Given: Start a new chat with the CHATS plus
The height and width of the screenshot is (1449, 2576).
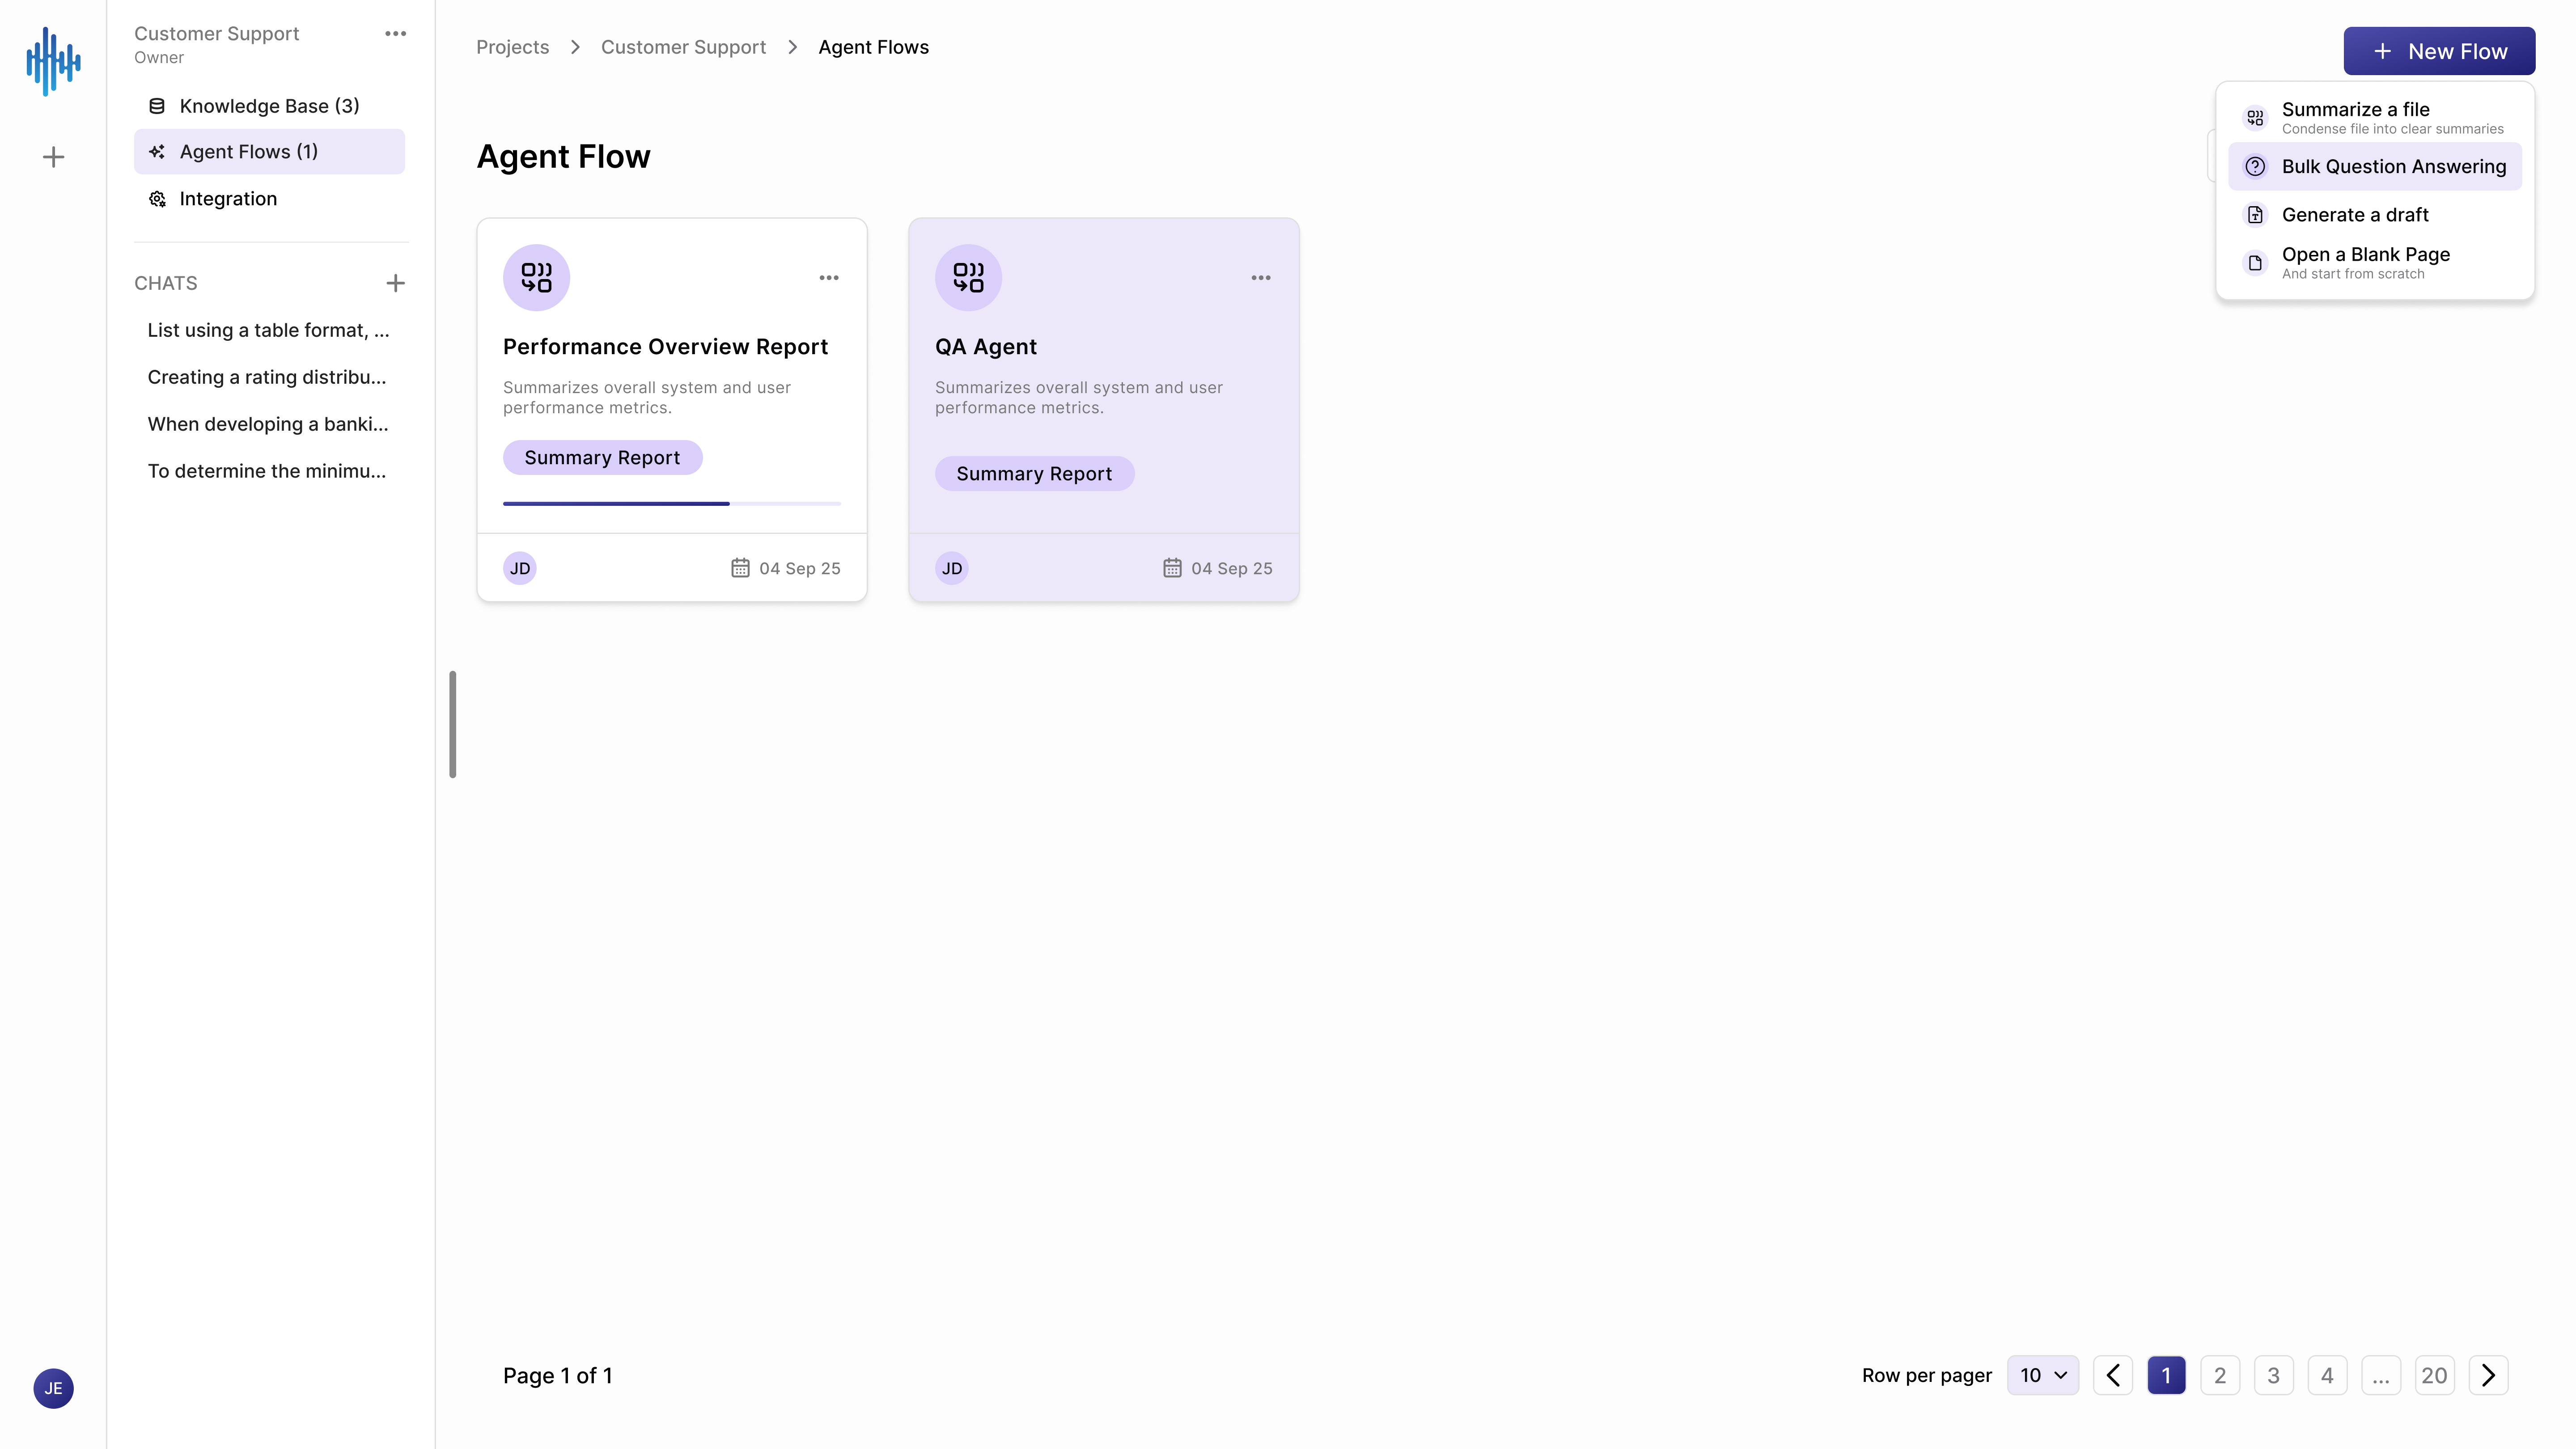Looking at the screenshot, I should pyautogui.click(x=395, y=283).
